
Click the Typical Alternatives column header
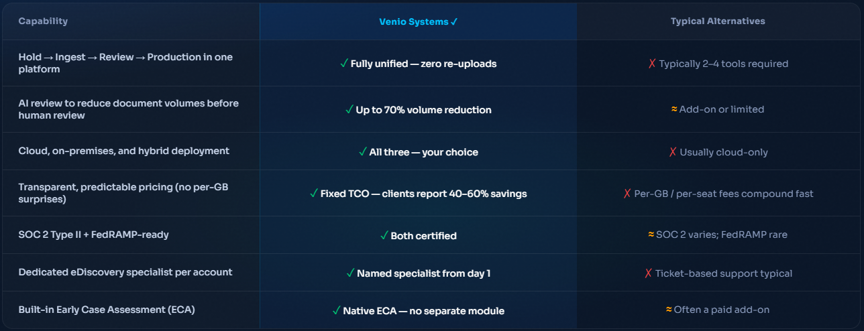coord(718,21)
